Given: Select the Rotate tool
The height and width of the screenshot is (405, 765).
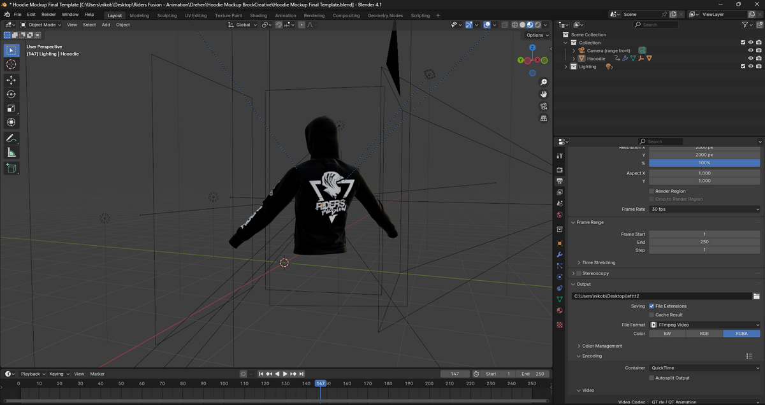Looking at the screenshot, I should [11, 94].
